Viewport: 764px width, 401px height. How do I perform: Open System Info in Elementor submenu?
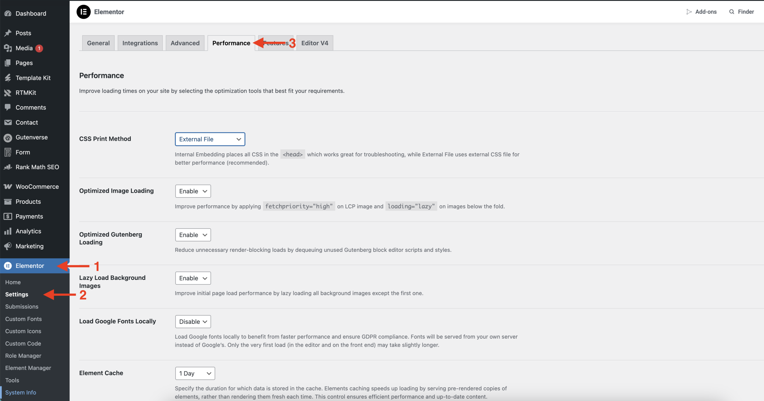click(x=21, y=392)
